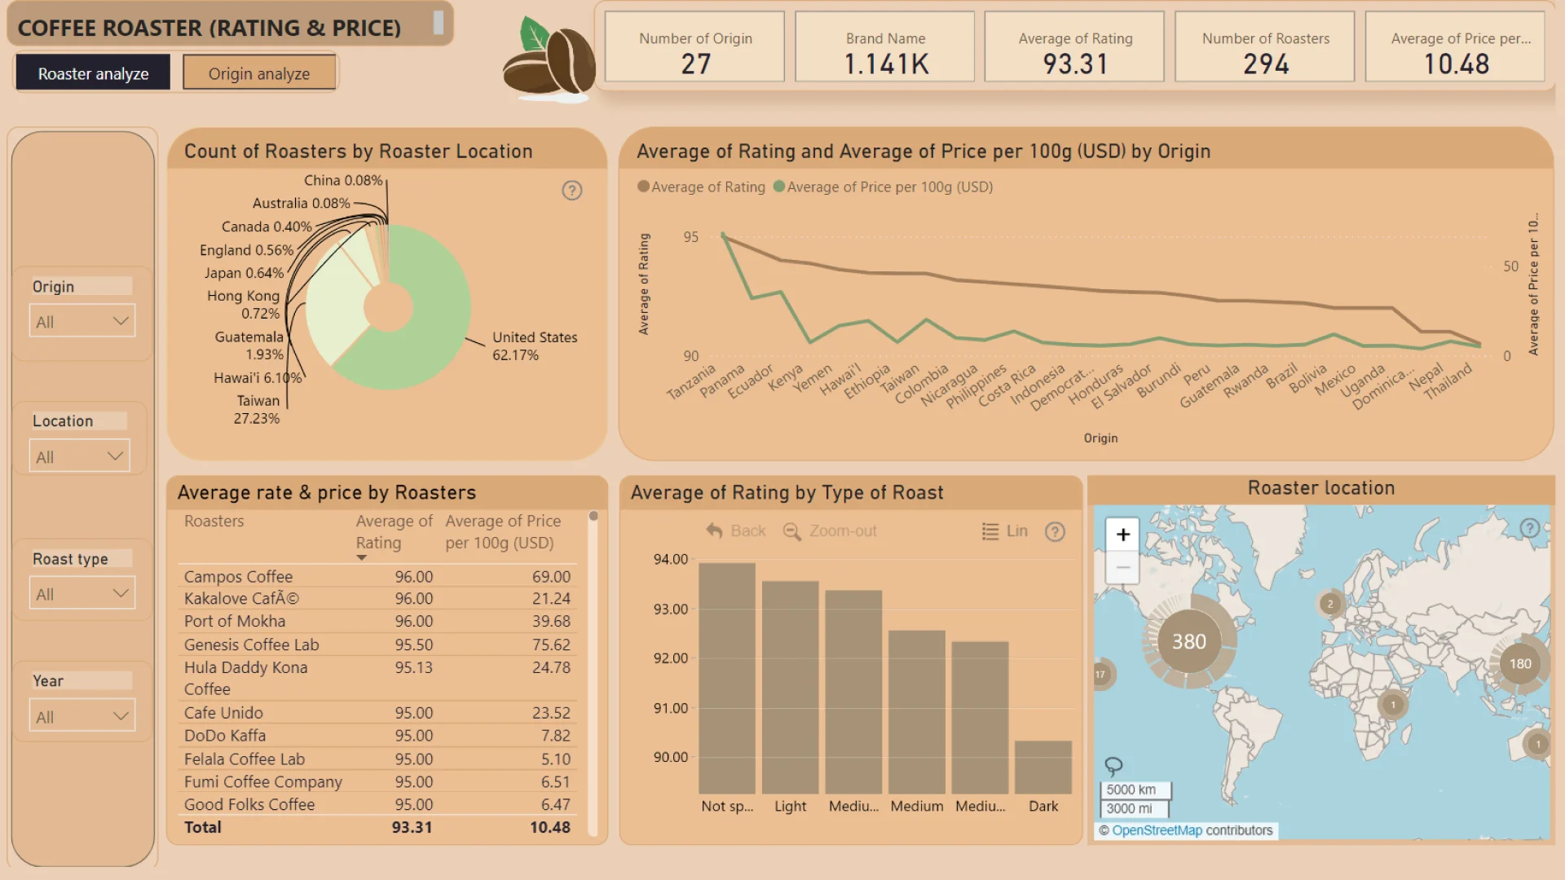The width and height of the screenshot is (1565, 880).
Task: Select the Light roast bar
Action: 790,687
